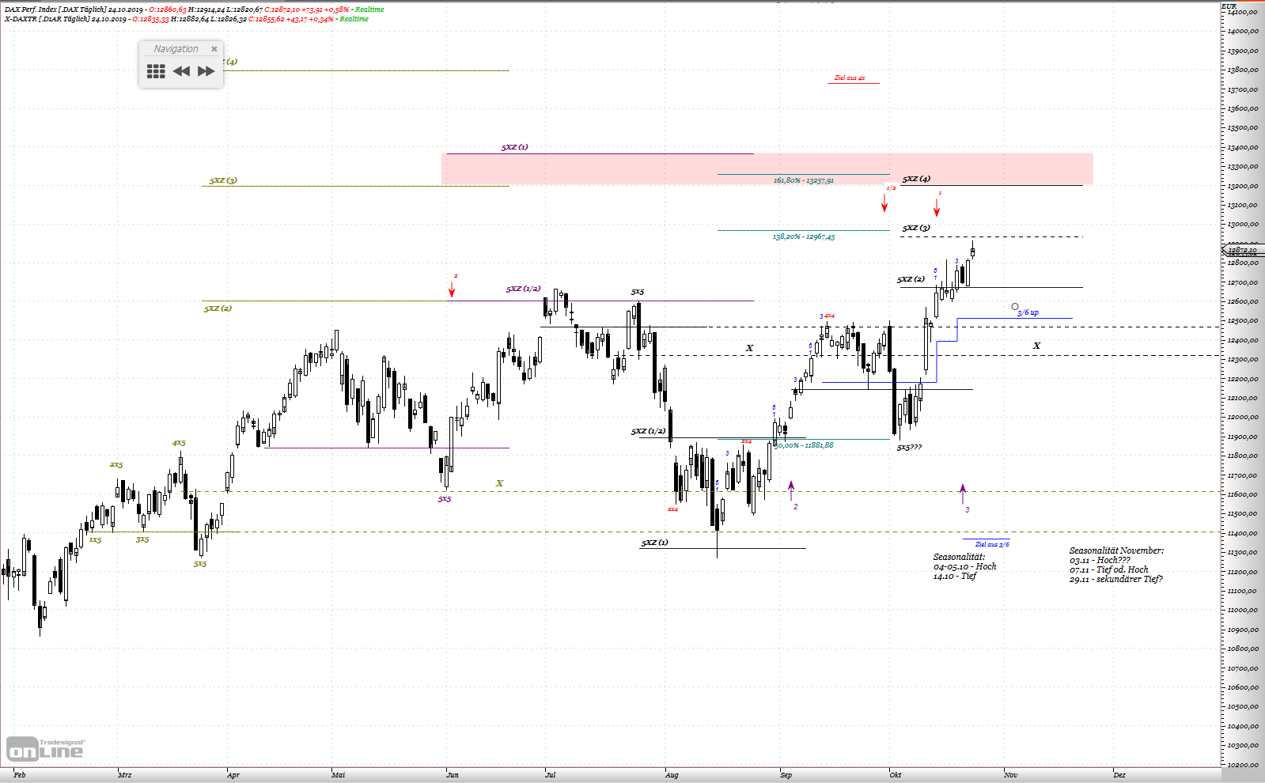Click the 'Sep' date axis label
1265x783 pixels.
tap(786, 775)
